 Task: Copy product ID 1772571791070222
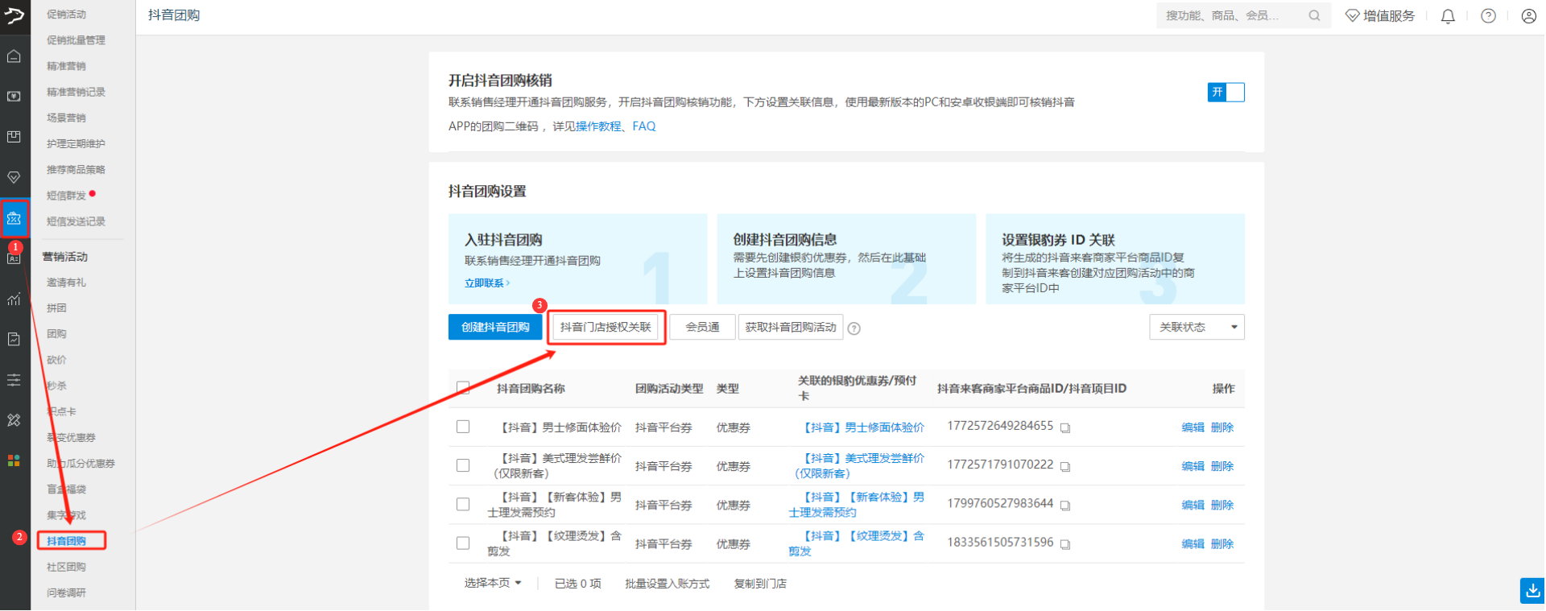tap(1065, 467)
